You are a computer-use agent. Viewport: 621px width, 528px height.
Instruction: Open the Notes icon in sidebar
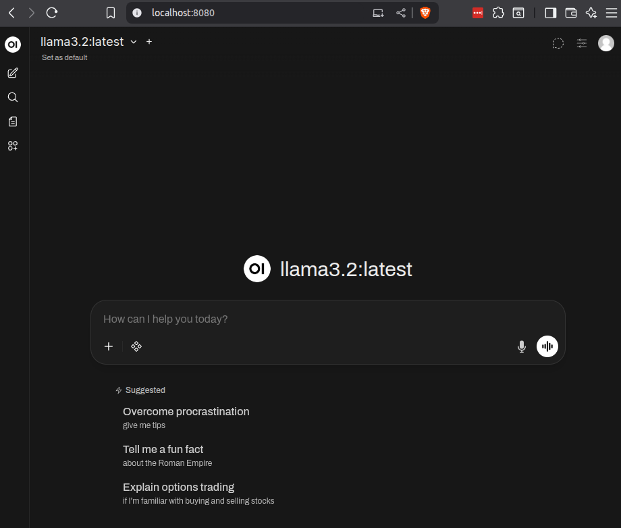(x=13, y=122)
